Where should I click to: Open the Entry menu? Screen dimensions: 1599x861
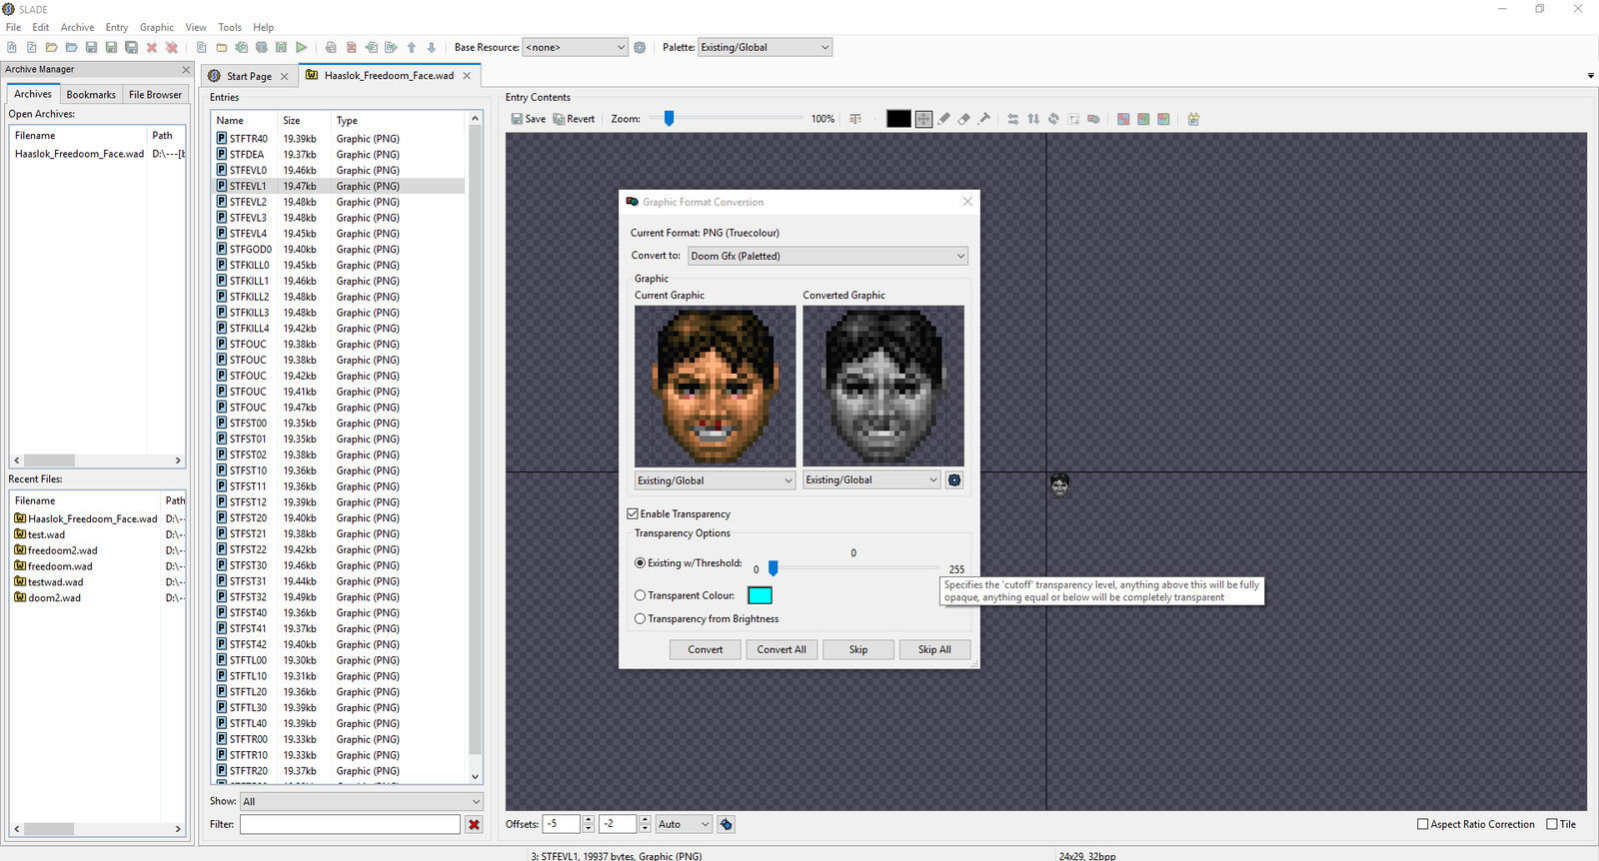117,27
